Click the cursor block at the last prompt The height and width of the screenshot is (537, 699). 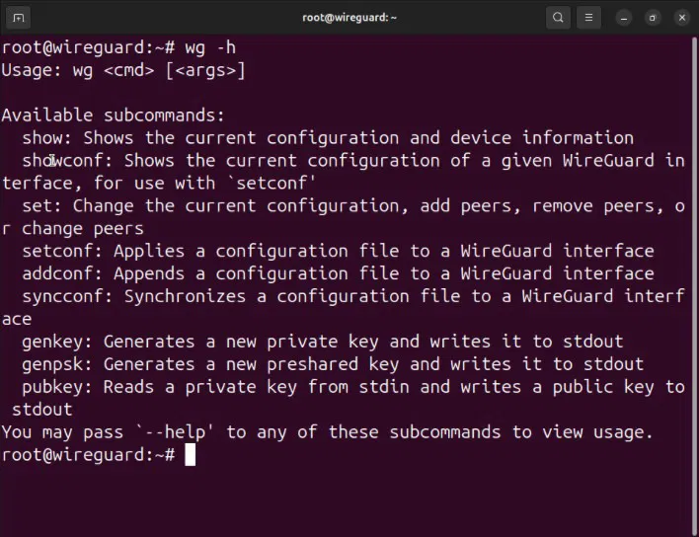click(x=190, y=455)
